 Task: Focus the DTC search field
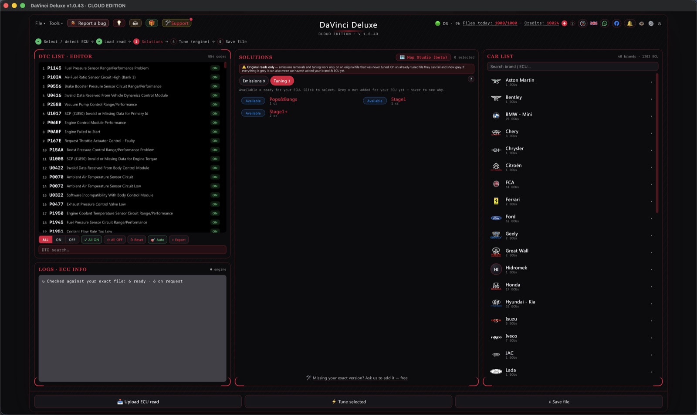[x=132, y=250]
